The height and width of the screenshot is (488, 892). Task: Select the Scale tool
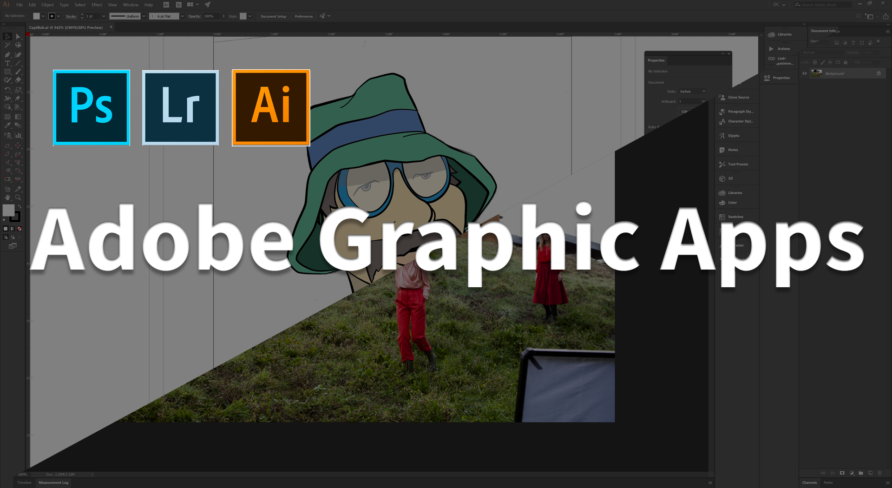click(x=18, y=90)
